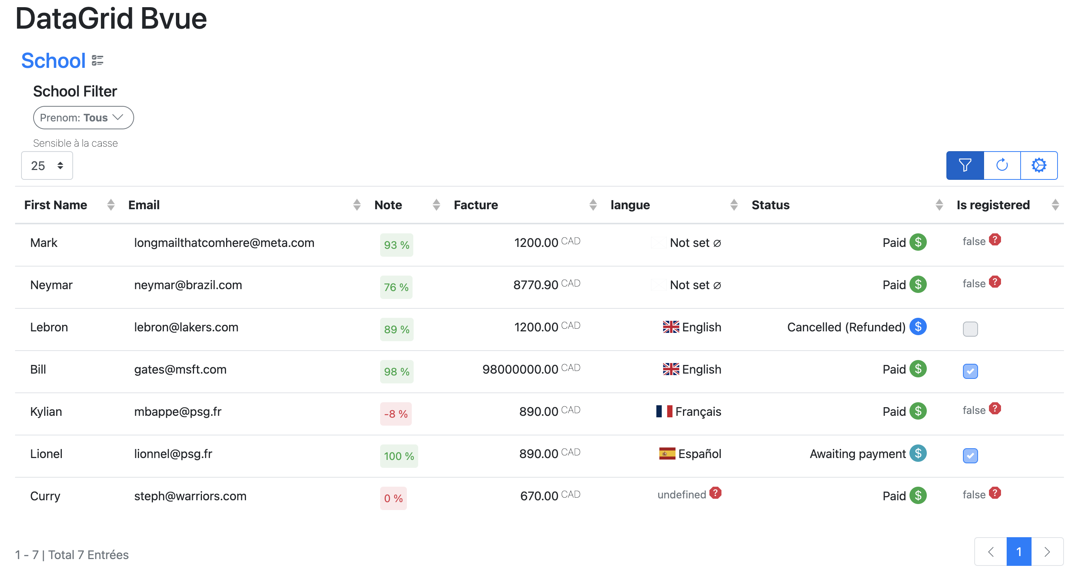Select page 1 in pagination
The width and height of the screenshot is (1079, 570).
[x=1018, y=552]
